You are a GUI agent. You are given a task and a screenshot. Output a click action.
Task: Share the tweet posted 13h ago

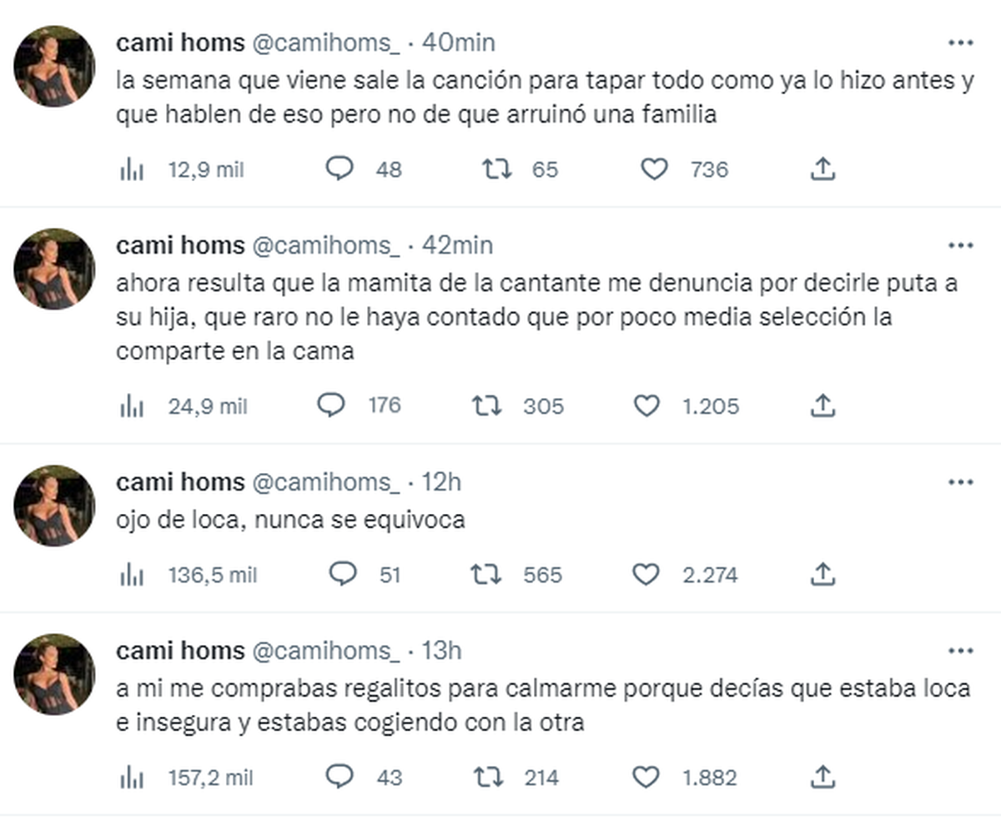point(822,778)
